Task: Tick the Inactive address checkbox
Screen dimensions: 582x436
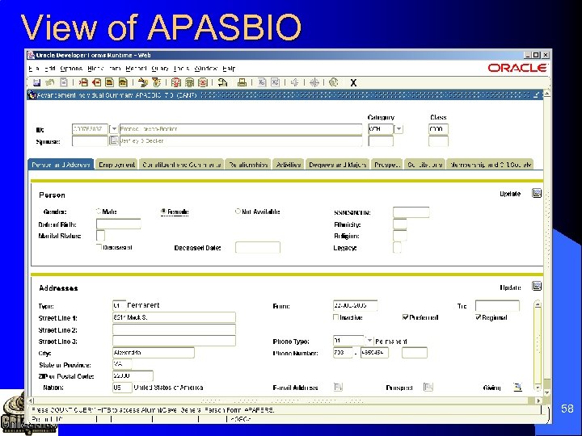Action: [336, 317]
